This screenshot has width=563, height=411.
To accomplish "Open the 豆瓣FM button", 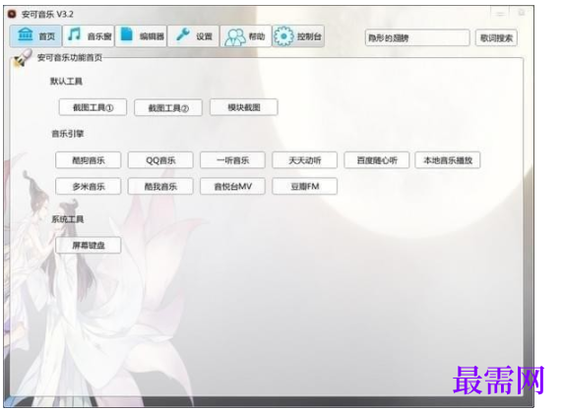I will pyautogui.click(x=305, y=186).
